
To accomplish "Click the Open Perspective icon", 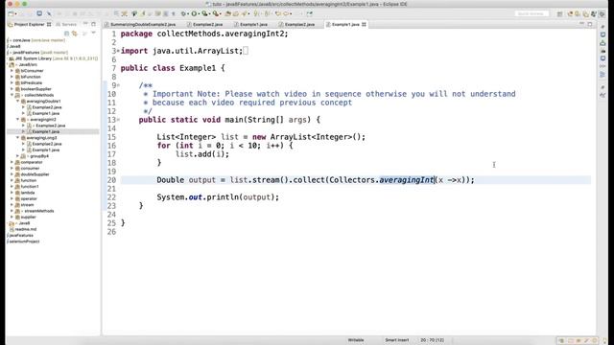I will pyautogui.click(x=559, y=14).
